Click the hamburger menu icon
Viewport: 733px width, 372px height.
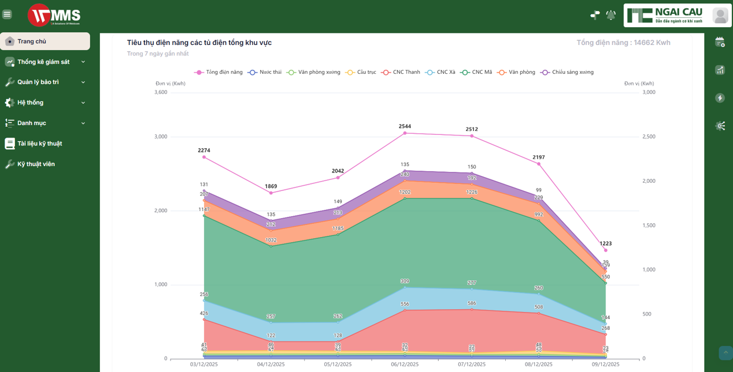[x=7, y=14]
